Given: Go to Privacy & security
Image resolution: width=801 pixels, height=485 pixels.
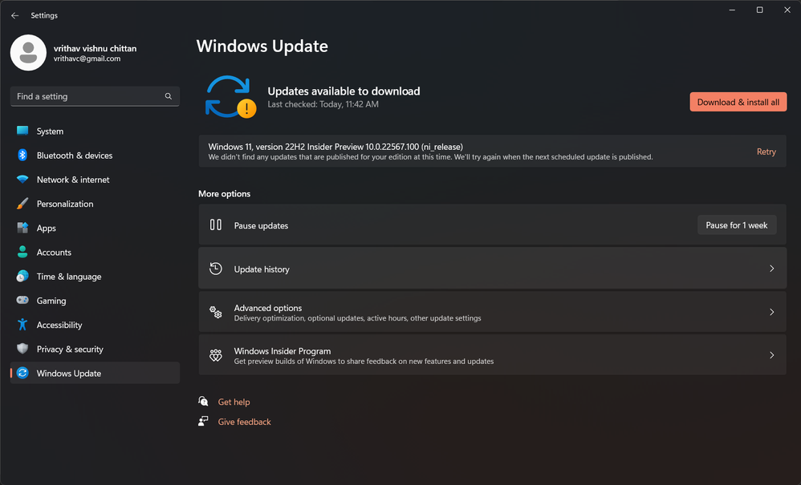Looking at the screenshot, I should point(95,349).
